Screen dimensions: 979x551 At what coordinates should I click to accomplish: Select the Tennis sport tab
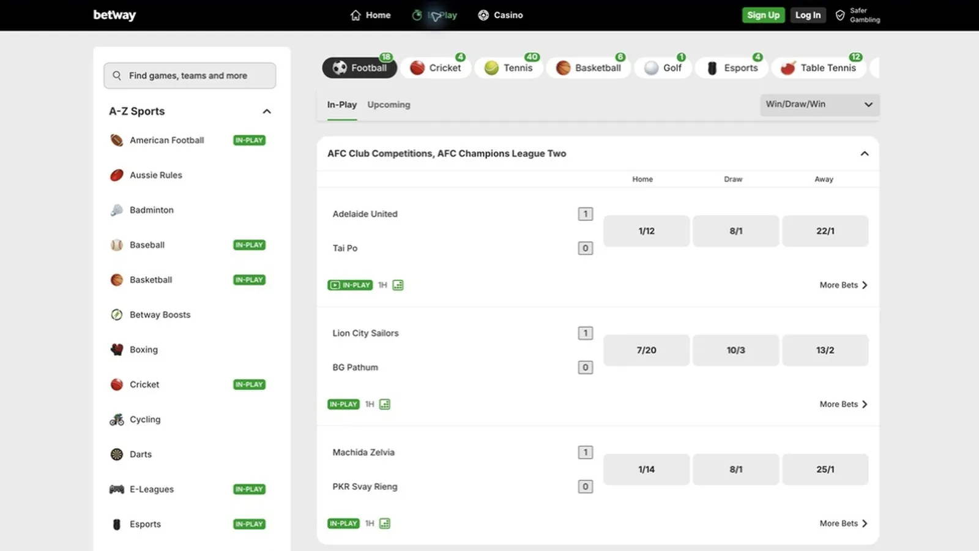point(508,67)
